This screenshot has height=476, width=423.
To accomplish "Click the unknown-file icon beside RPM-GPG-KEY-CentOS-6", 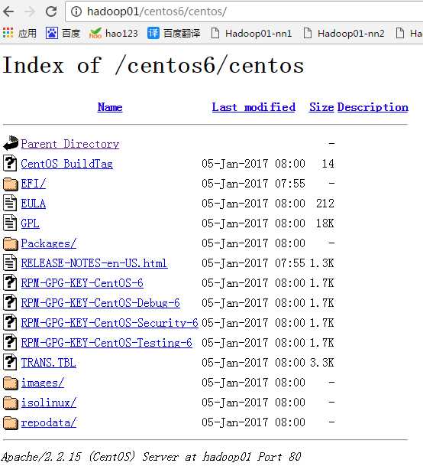I will [x=10, y=282].
